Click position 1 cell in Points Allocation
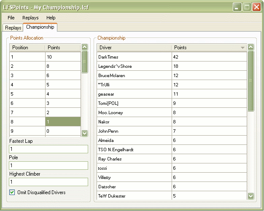Viewport: 264px width, 211px height. (x=27, y=57)
